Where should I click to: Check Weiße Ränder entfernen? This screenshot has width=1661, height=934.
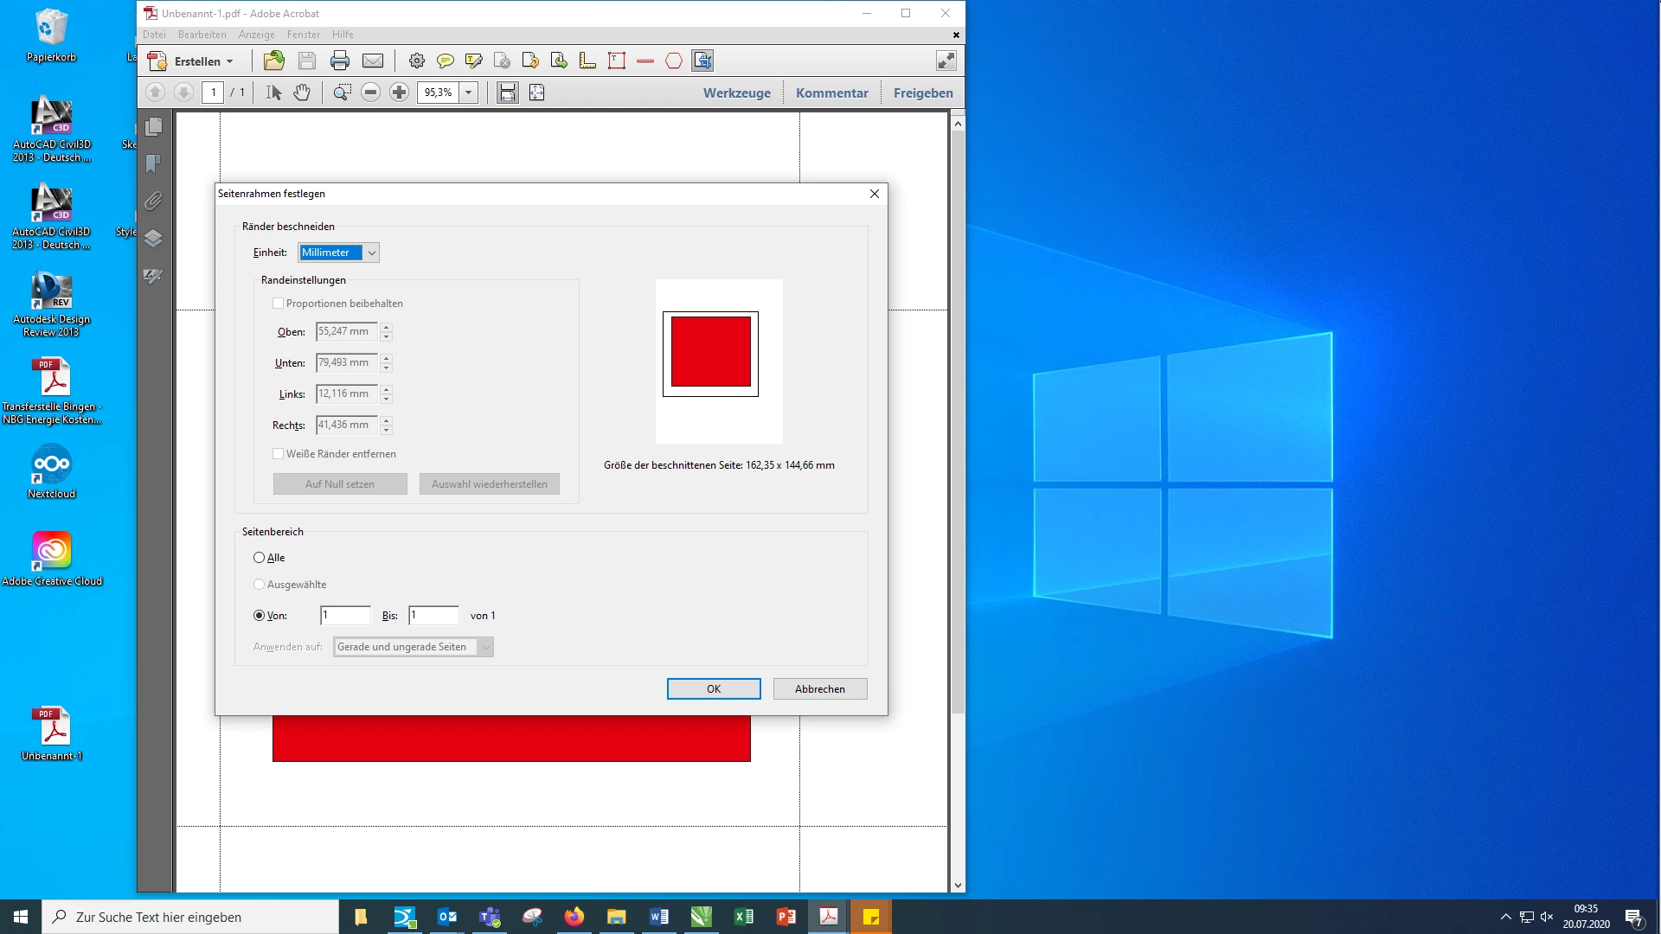pos(279,454)
